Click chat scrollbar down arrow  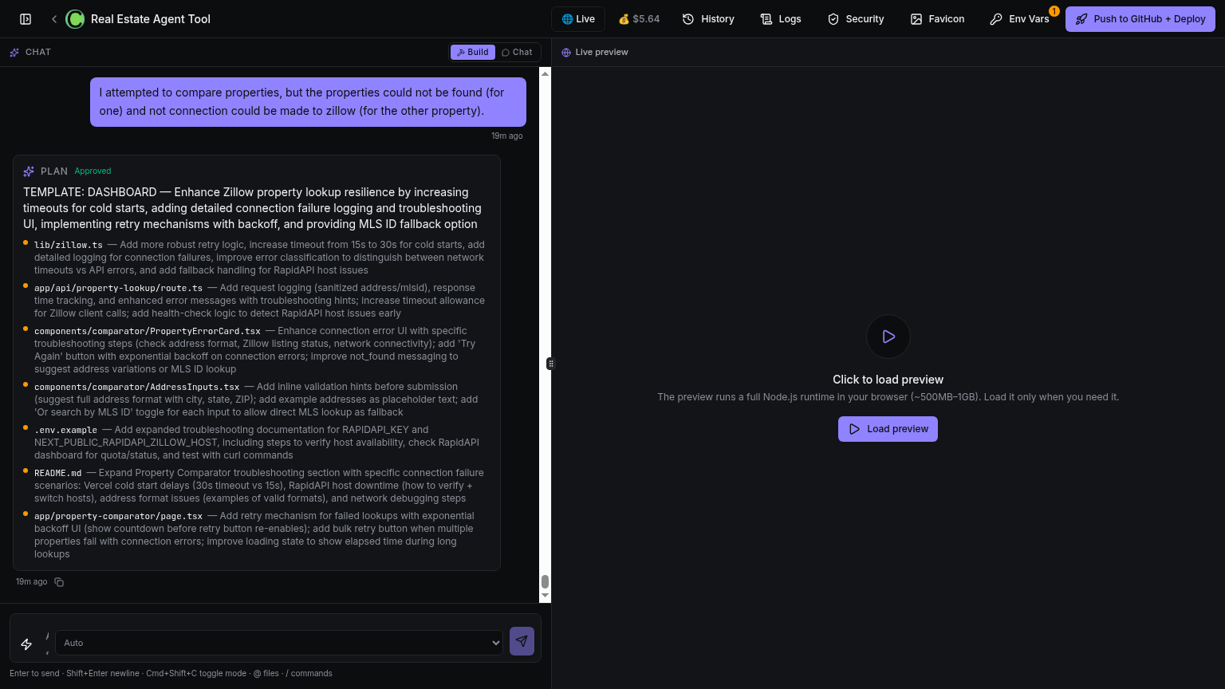click(x=546, y=596)
